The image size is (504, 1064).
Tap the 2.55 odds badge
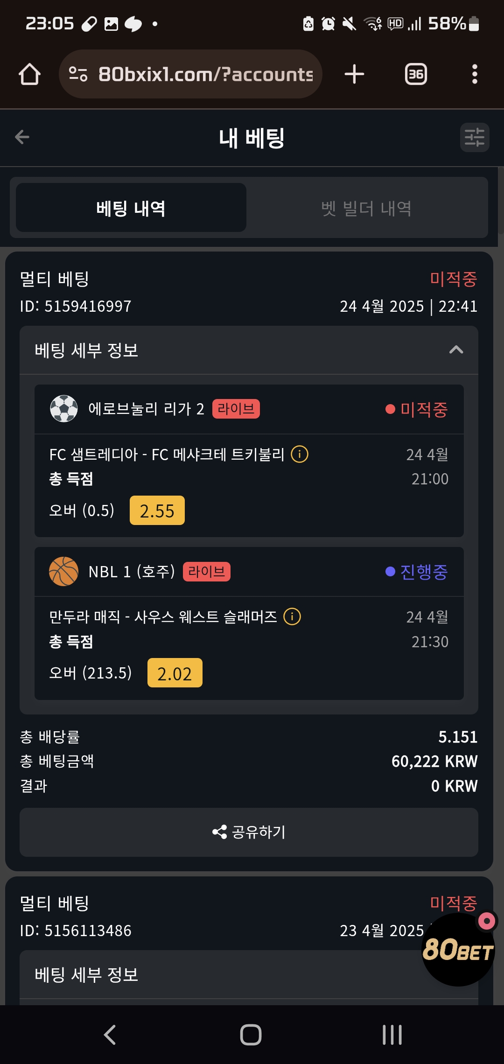157,511
